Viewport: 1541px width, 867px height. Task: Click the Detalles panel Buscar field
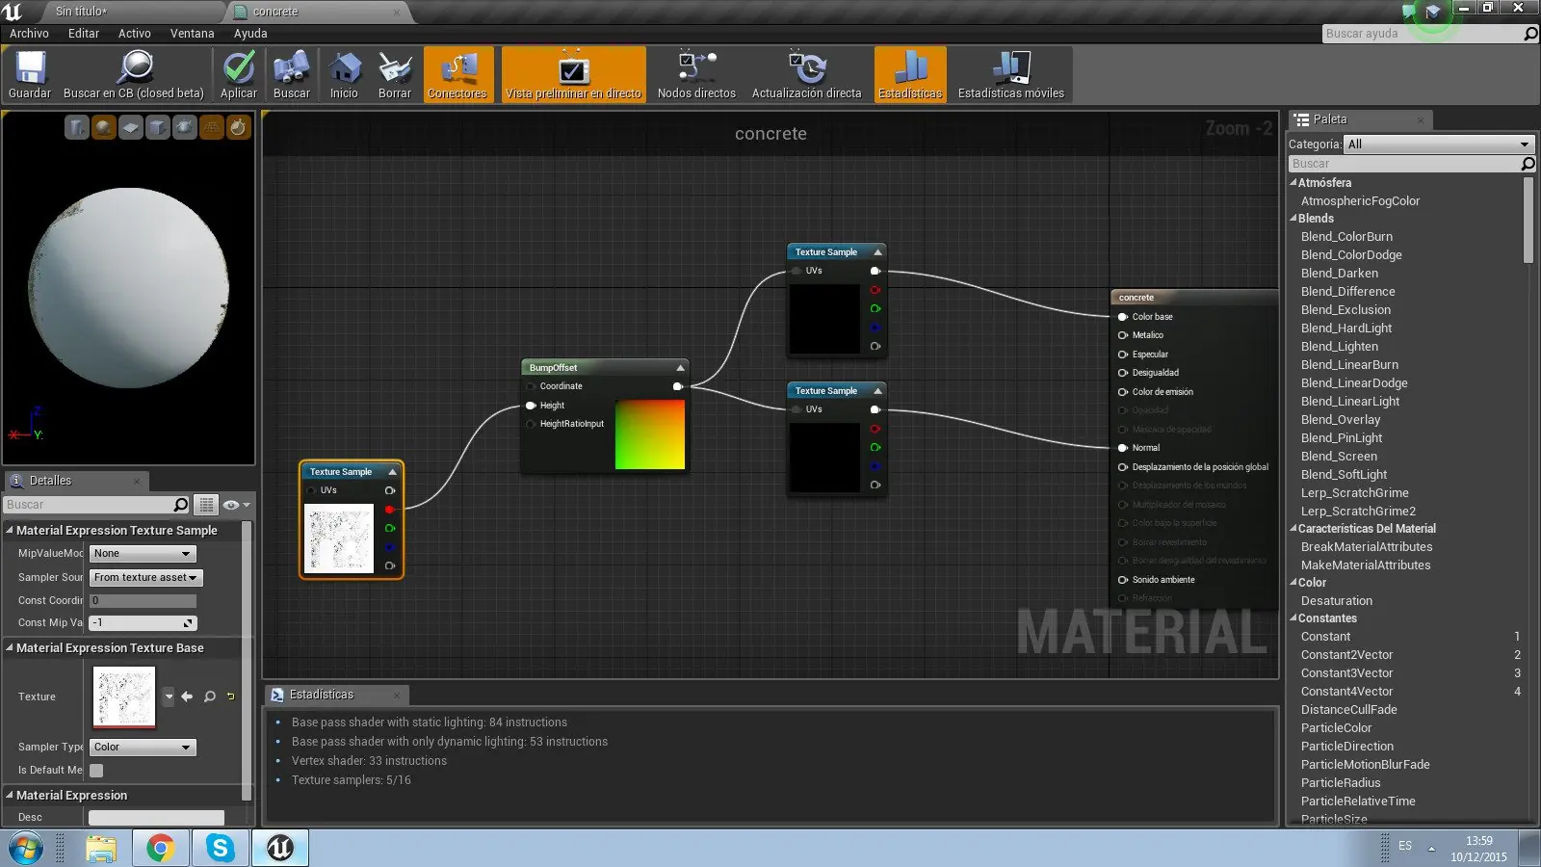[x=96, y=505]
